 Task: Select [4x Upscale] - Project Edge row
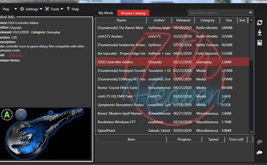pos(172,53)
